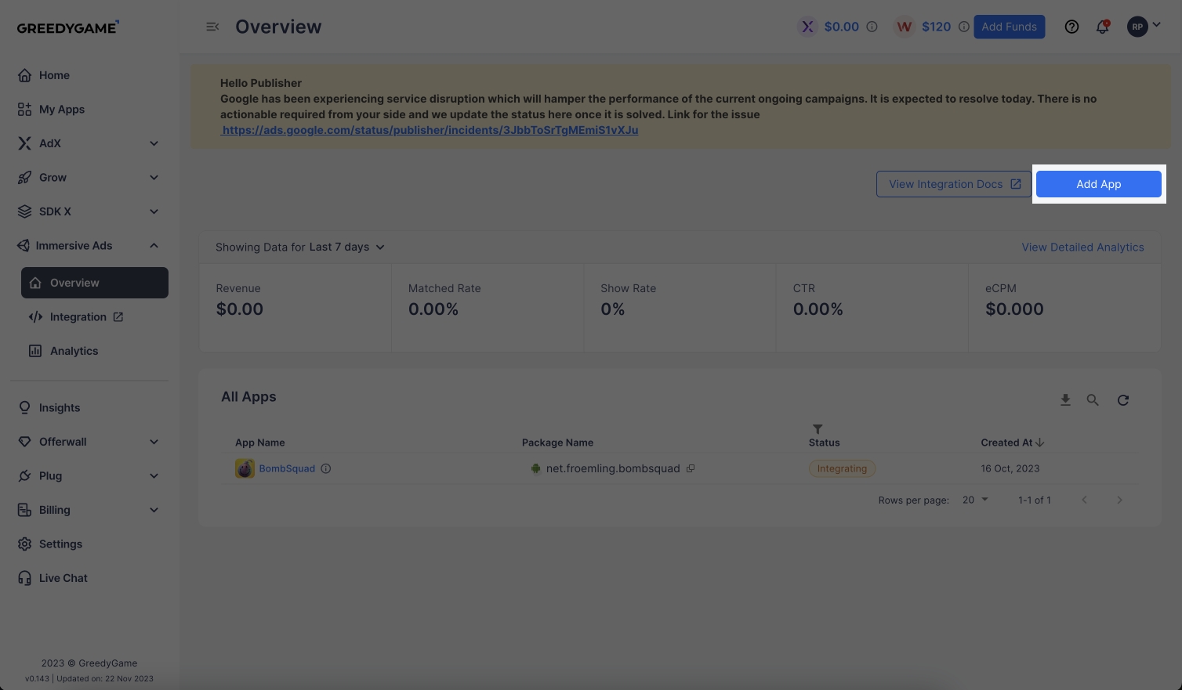Click the Add Funds button

point(1009,27)
